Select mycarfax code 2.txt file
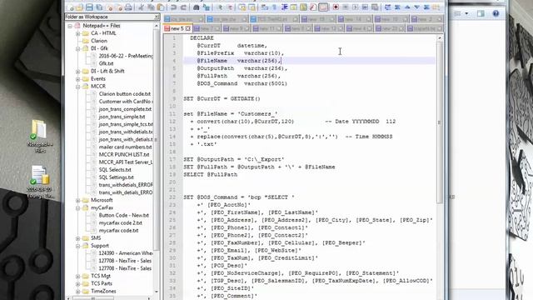This screenshot has width=533, height=300. pyautogui.click(x=120, y=223)
